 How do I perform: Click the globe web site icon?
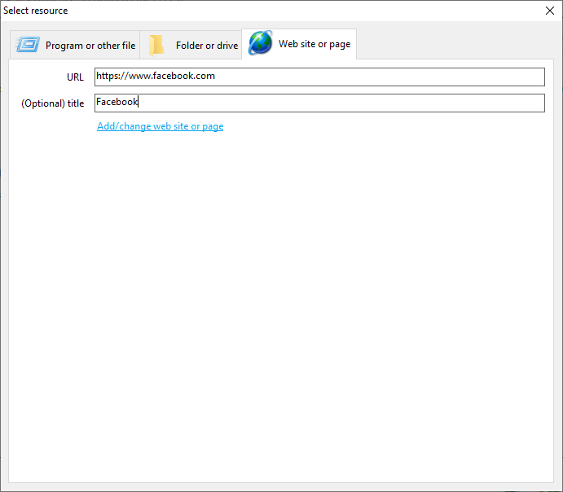pos(260,43)
